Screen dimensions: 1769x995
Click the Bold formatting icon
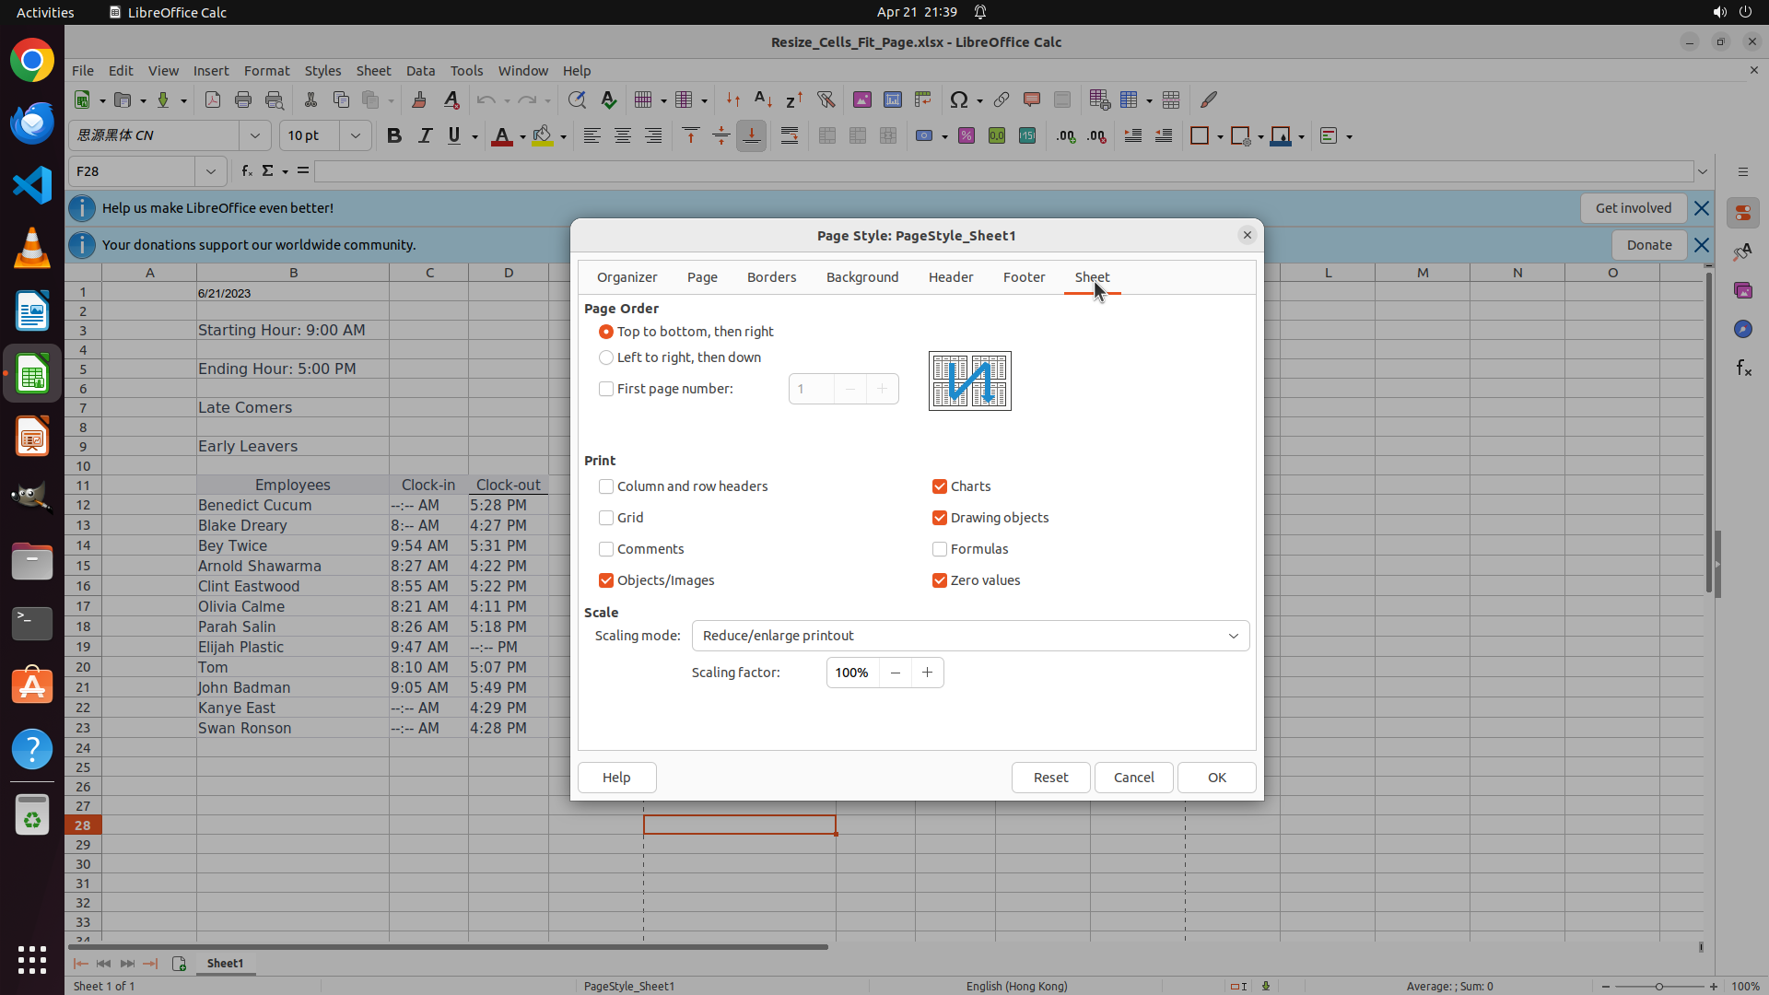pos(394,136)
